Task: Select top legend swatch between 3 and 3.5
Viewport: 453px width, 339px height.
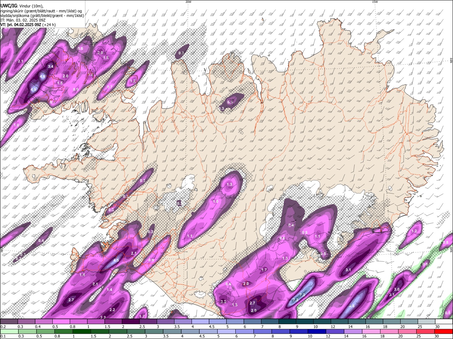Action: [x=165, y=321]
